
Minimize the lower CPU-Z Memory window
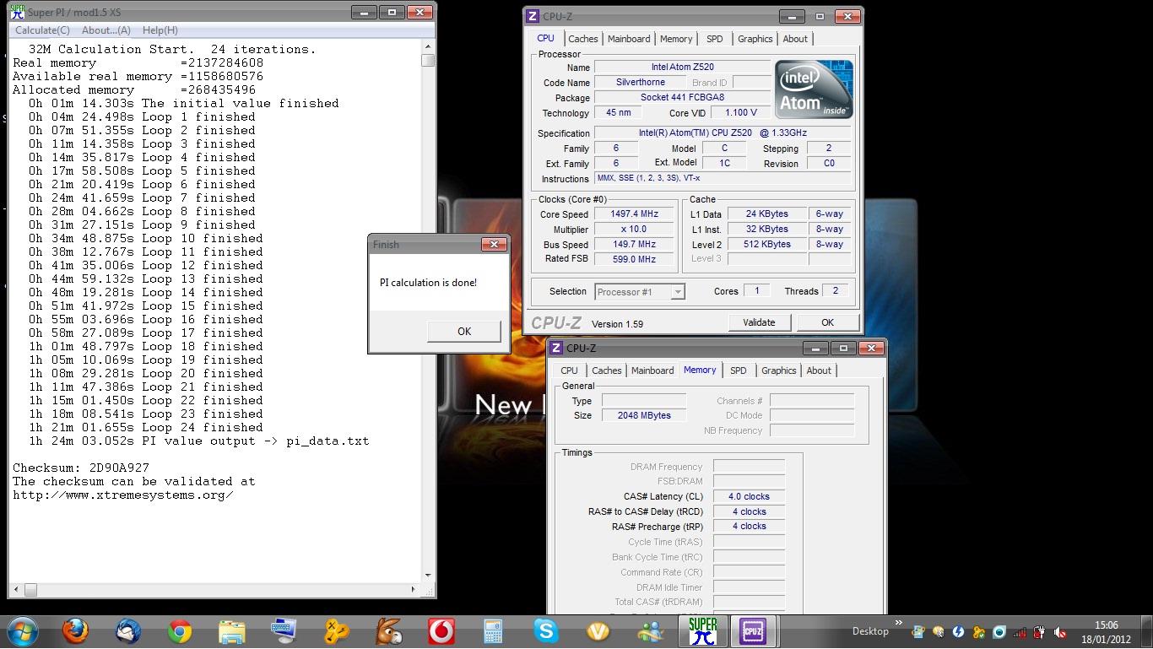(x=815, y=348)
